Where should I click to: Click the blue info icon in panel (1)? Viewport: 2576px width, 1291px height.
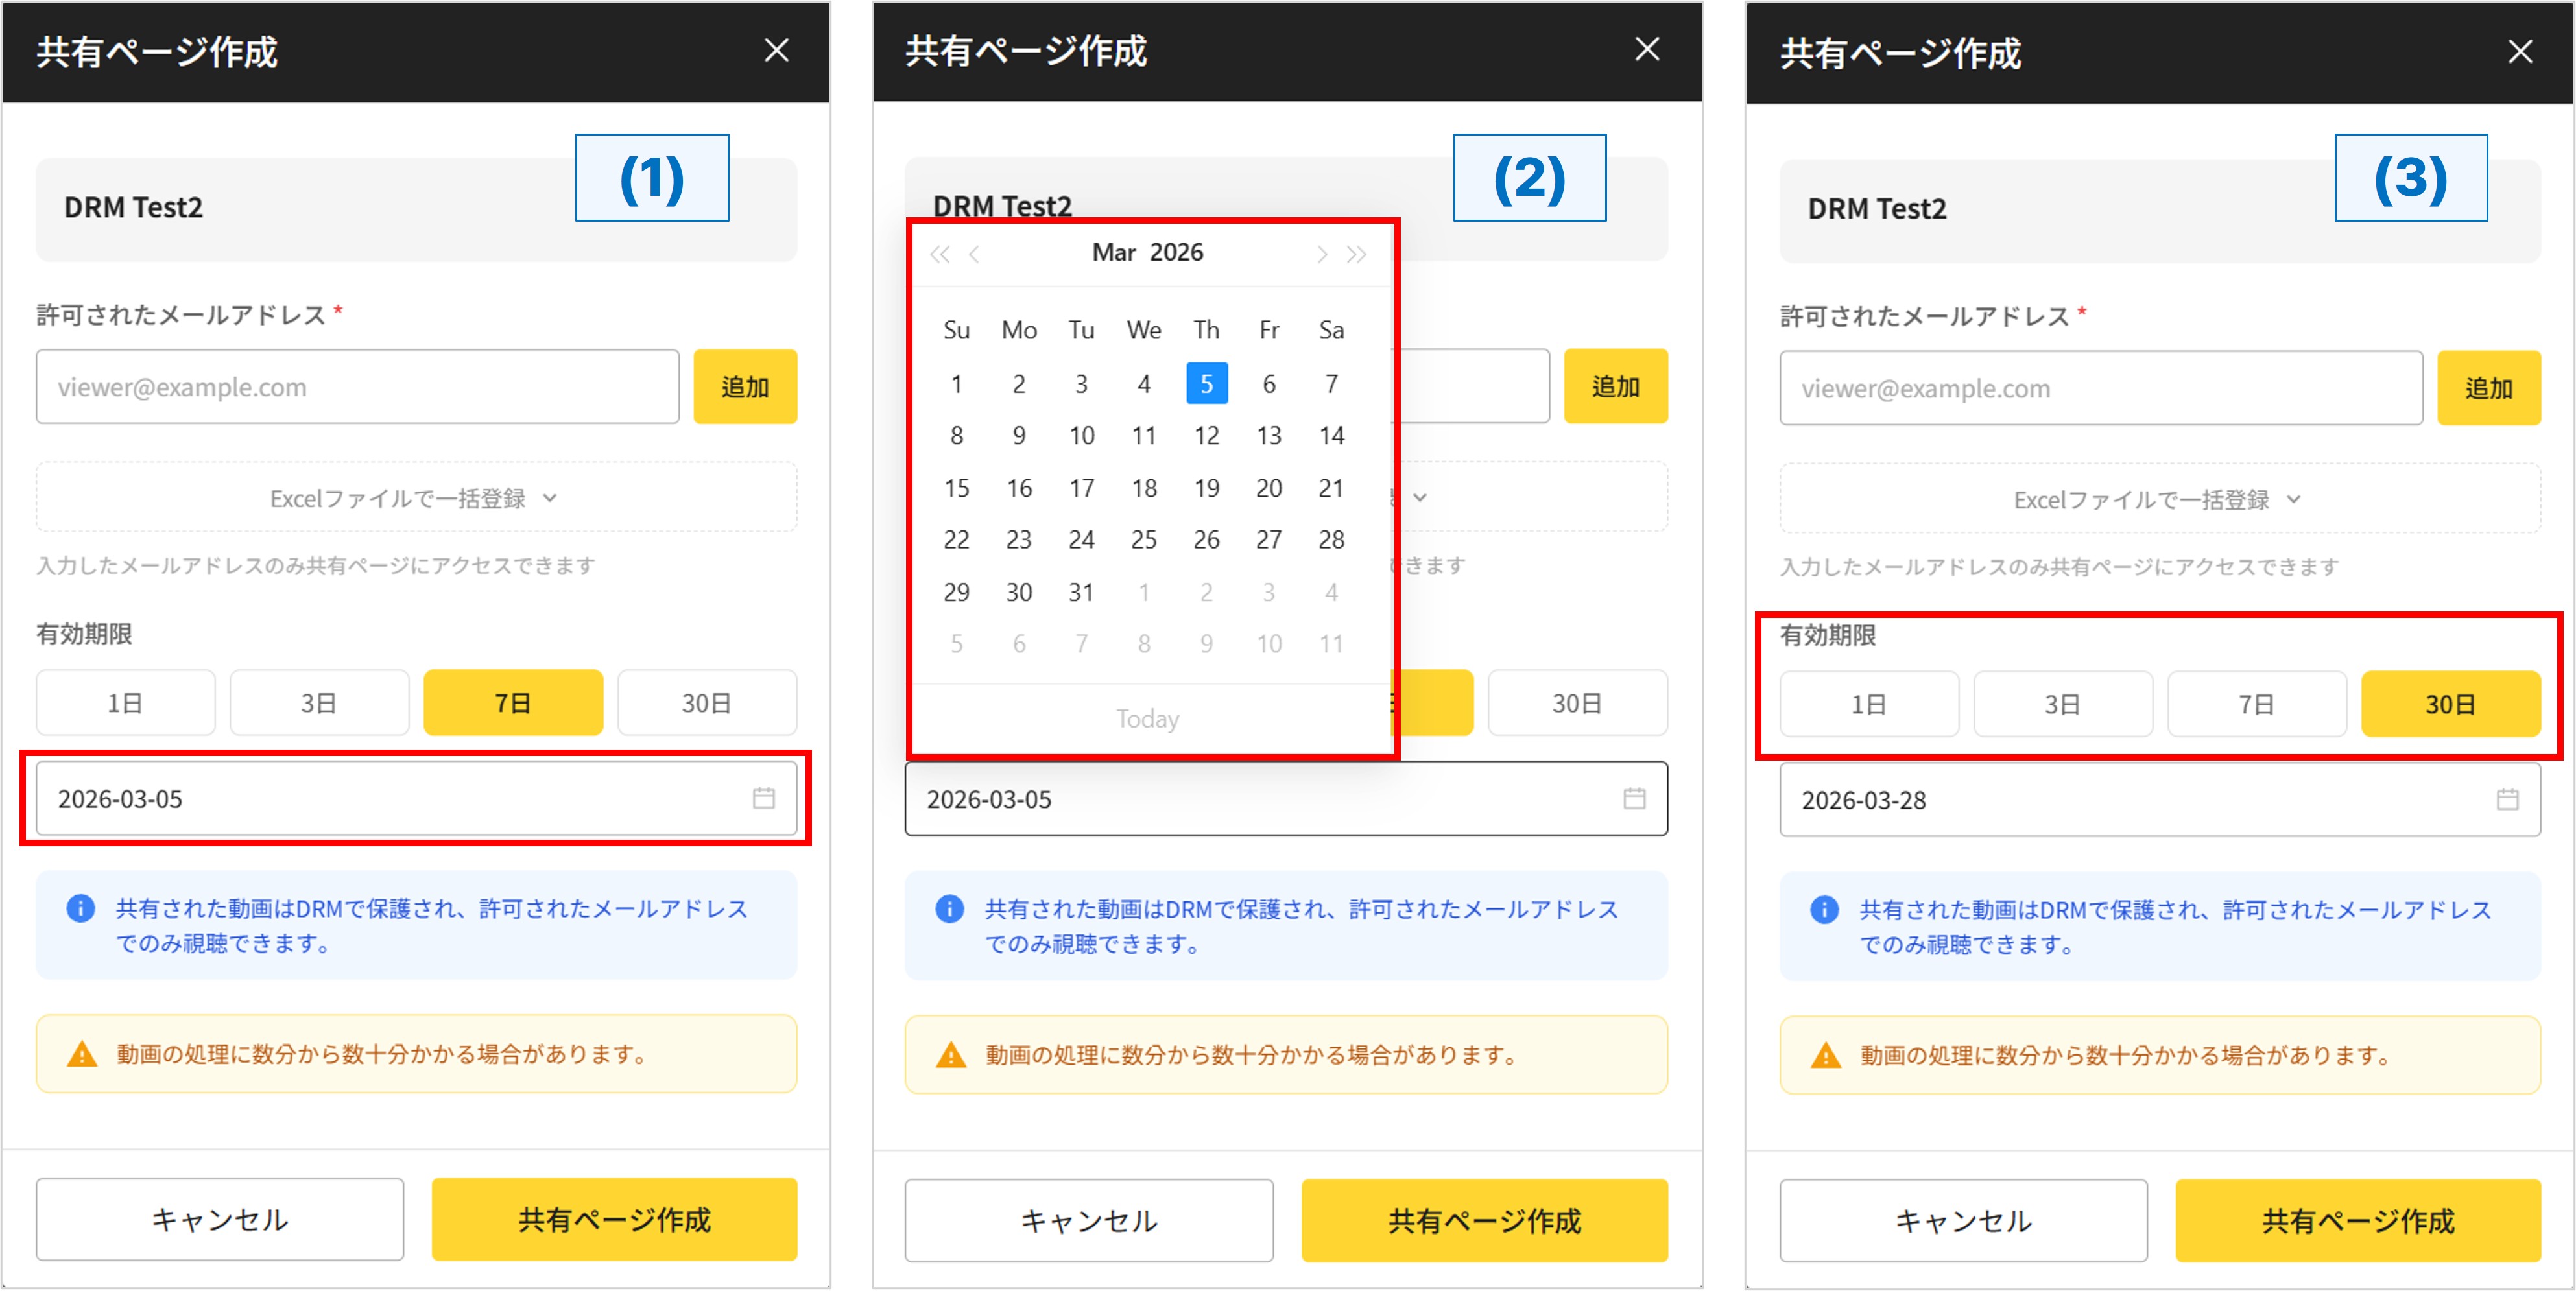pos(81,908)
